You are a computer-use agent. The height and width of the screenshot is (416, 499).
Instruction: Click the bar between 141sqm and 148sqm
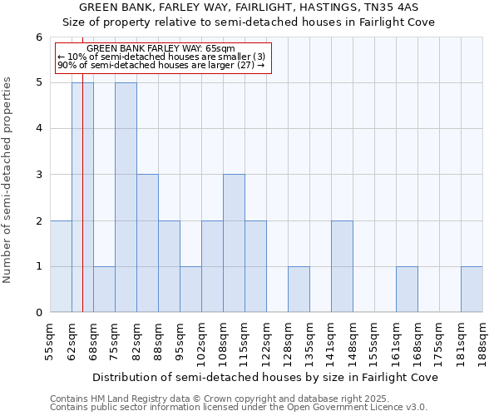(x=343, y=266)
